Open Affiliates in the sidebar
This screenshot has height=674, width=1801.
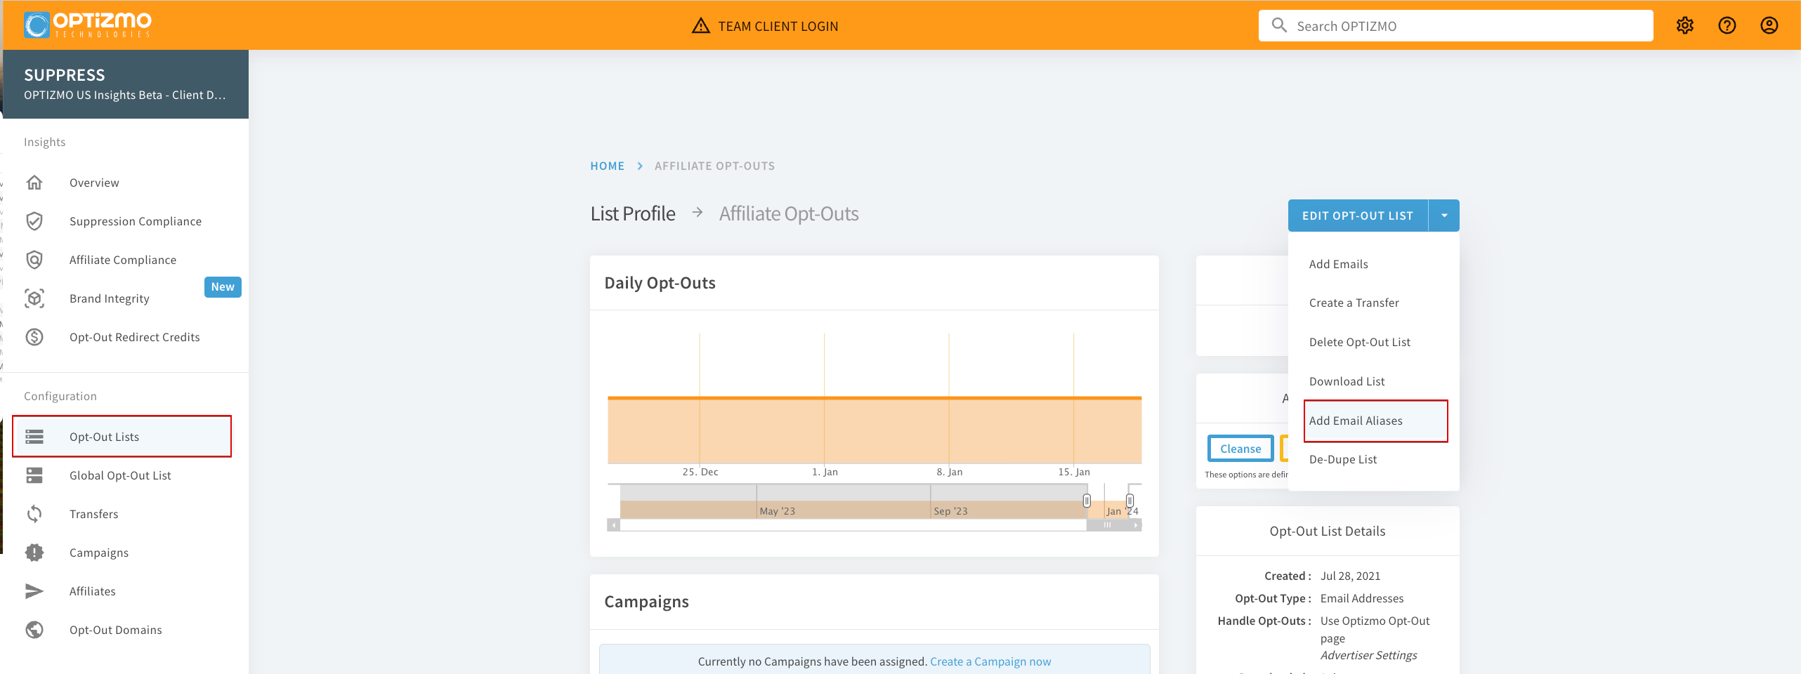point(92,591)
